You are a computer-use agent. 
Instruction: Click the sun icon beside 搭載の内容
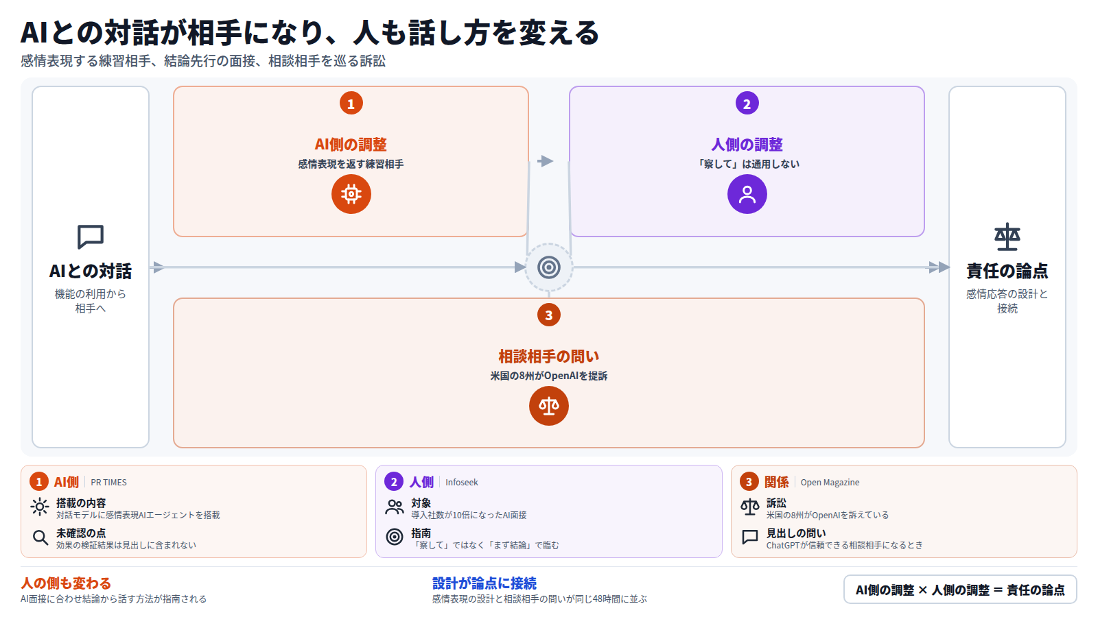pyautogui.click(x=40, y=507)
